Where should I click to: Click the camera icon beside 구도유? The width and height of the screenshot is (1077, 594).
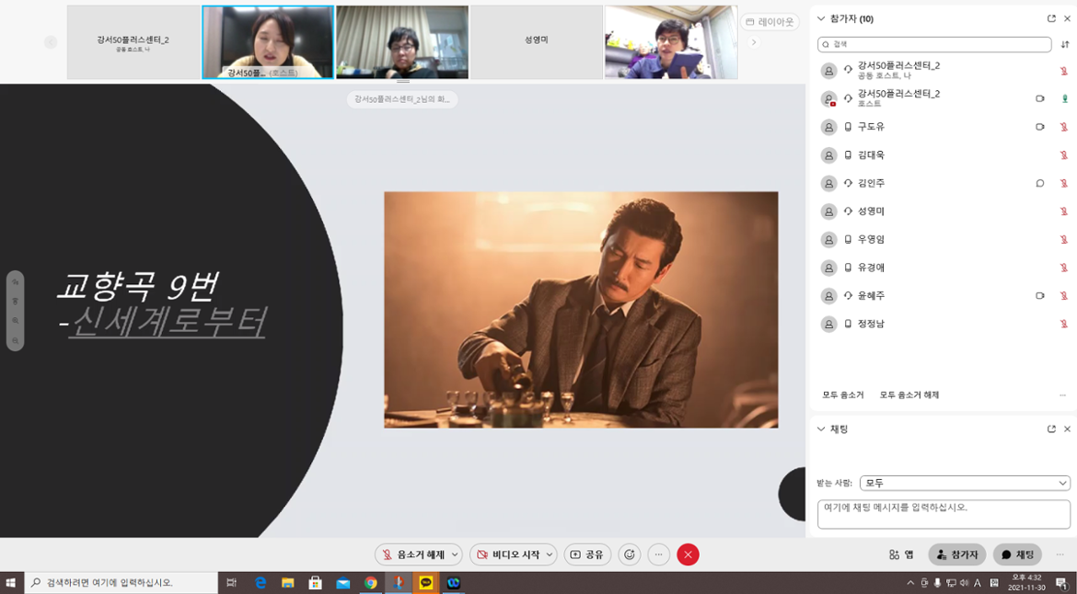point(1040,127)
